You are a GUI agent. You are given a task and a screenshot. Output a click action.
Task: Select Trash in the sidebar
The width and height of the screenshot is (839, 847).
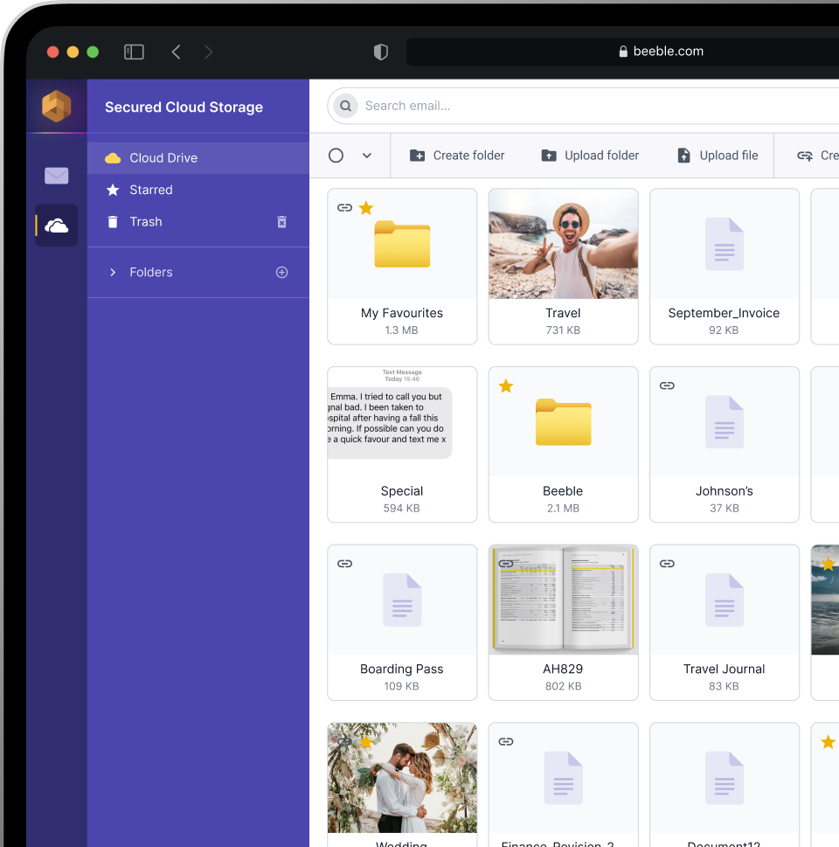145,222
